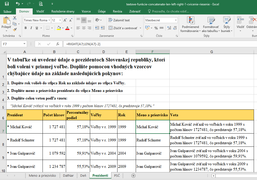Select the Format Painter brush icon
This screenshot has width=257, height=180.
coord(15,29)
